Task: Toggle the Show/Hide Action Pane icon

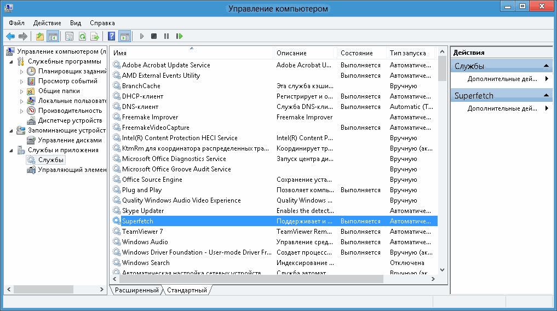Action: 125,36
